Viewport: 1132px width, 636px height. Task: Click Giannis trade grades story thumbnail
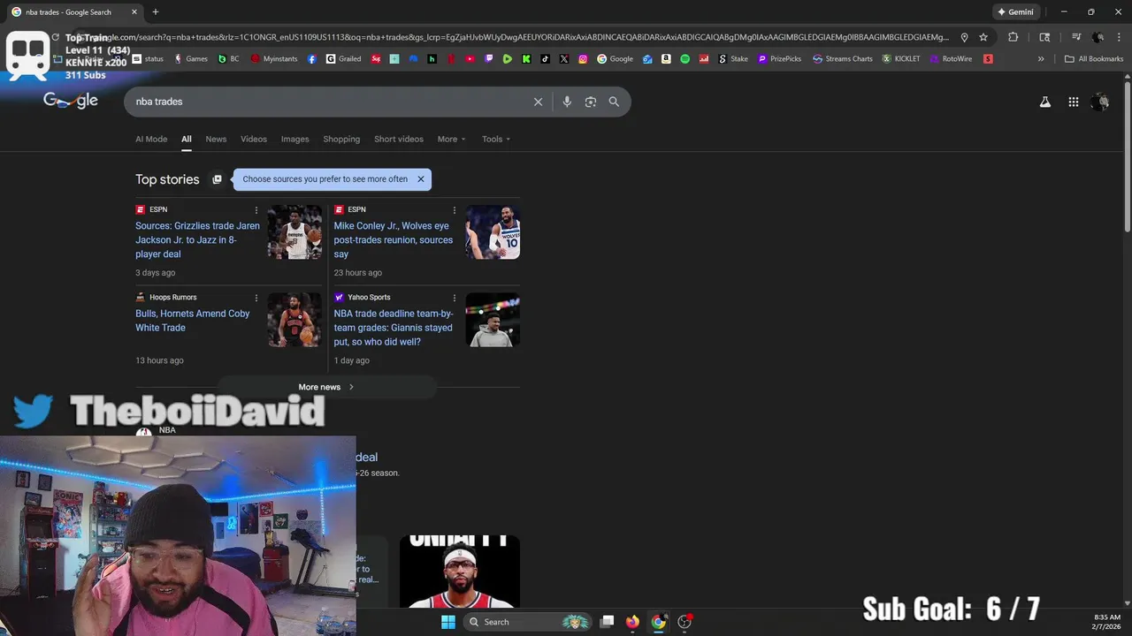(493, 320)
